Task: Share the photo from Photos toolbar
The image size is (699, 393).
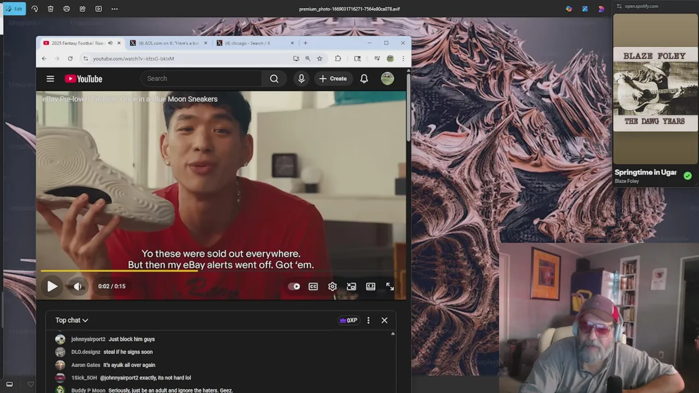Action: click(82, 9)
